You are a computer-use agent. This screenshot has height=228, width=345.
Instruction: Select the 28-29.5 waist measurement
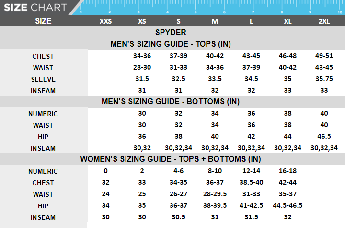(215, 194)
